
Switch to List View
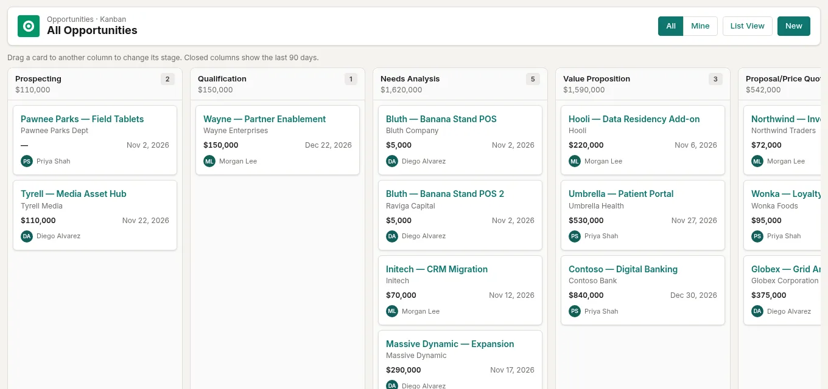747,26
